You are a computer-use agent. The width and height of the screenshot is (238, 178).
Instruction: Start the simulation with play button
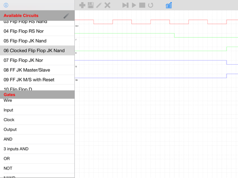click(134, 5)
